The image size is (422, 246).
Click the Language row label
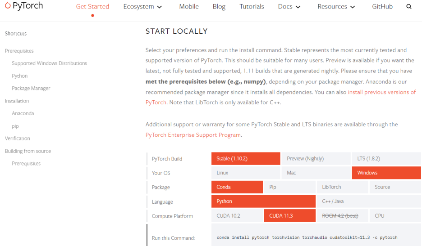coord(162,201)
